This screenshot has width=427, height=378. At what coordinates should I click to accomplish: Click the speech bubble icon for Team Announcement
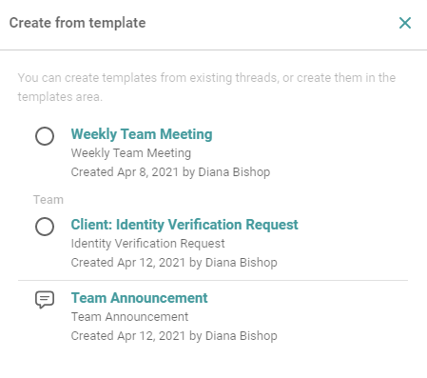45,300
